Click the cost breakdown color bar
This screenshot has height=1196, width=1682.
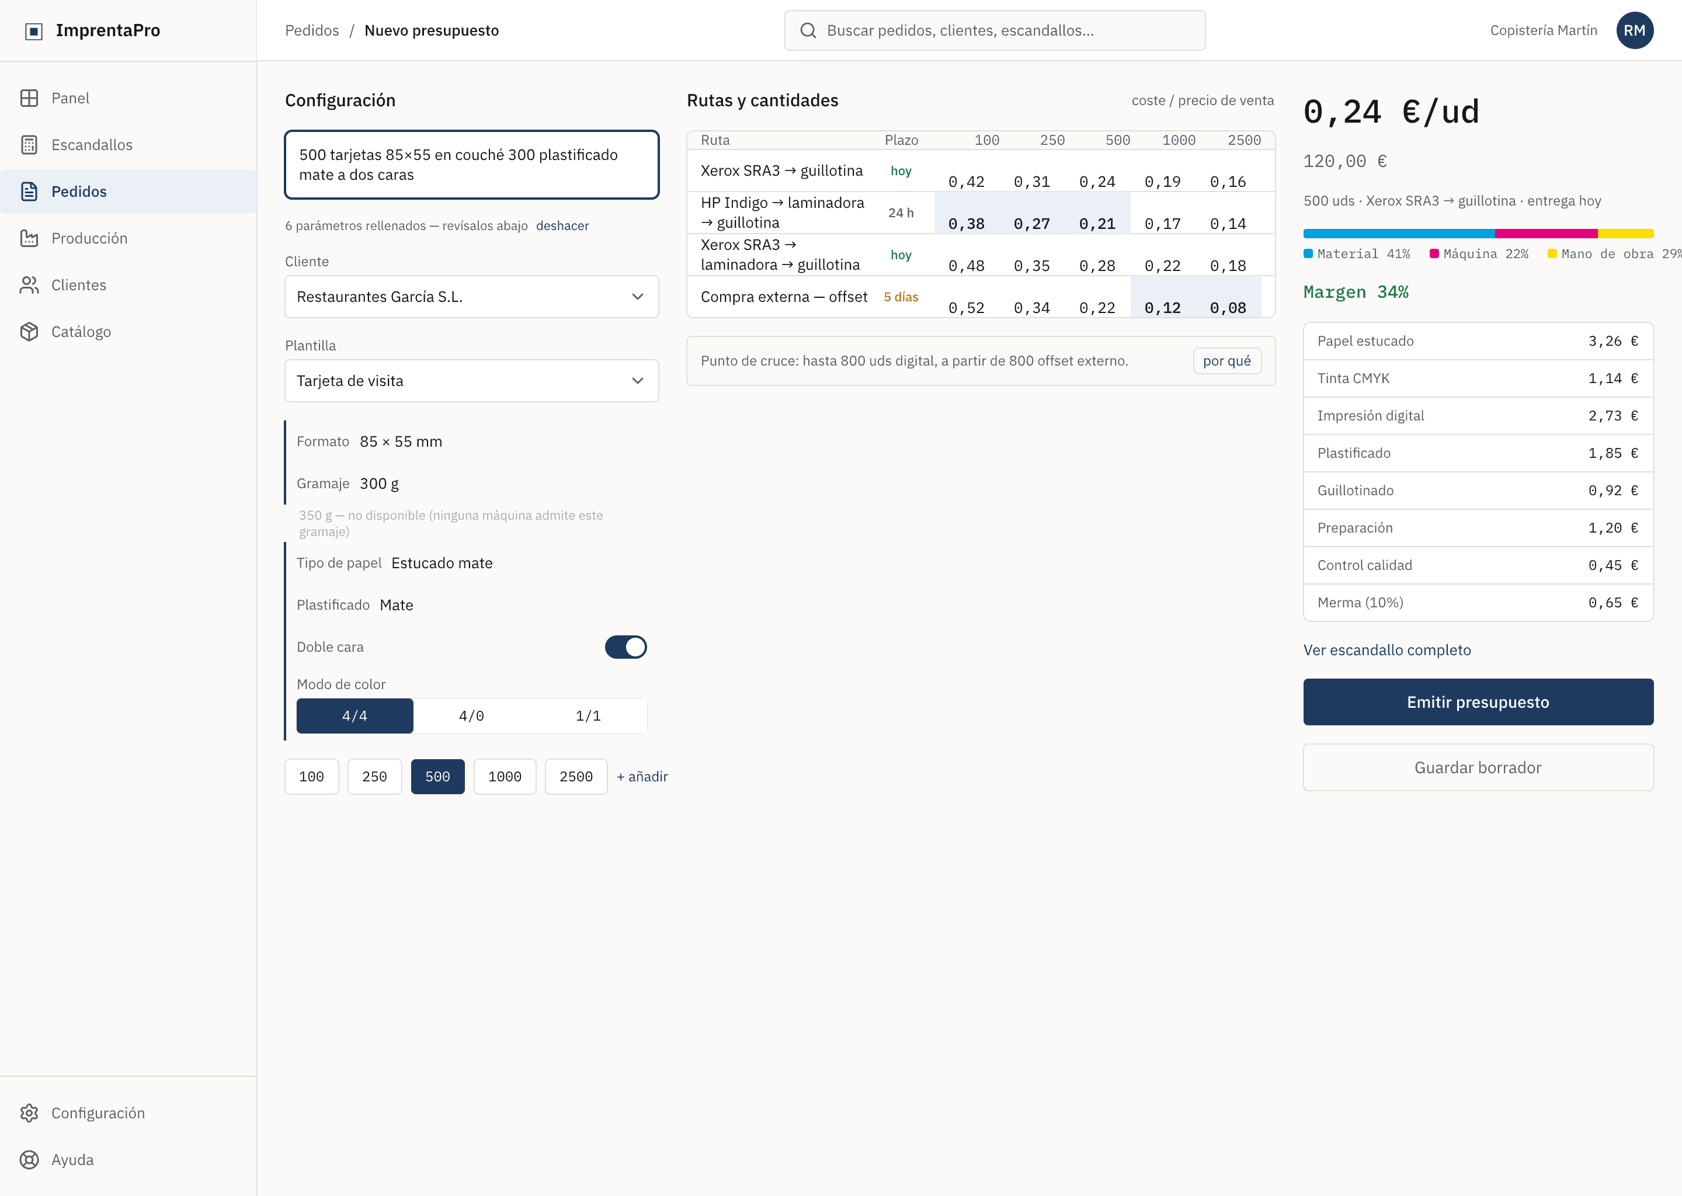pyautogui.click(x=1478, y=234)
